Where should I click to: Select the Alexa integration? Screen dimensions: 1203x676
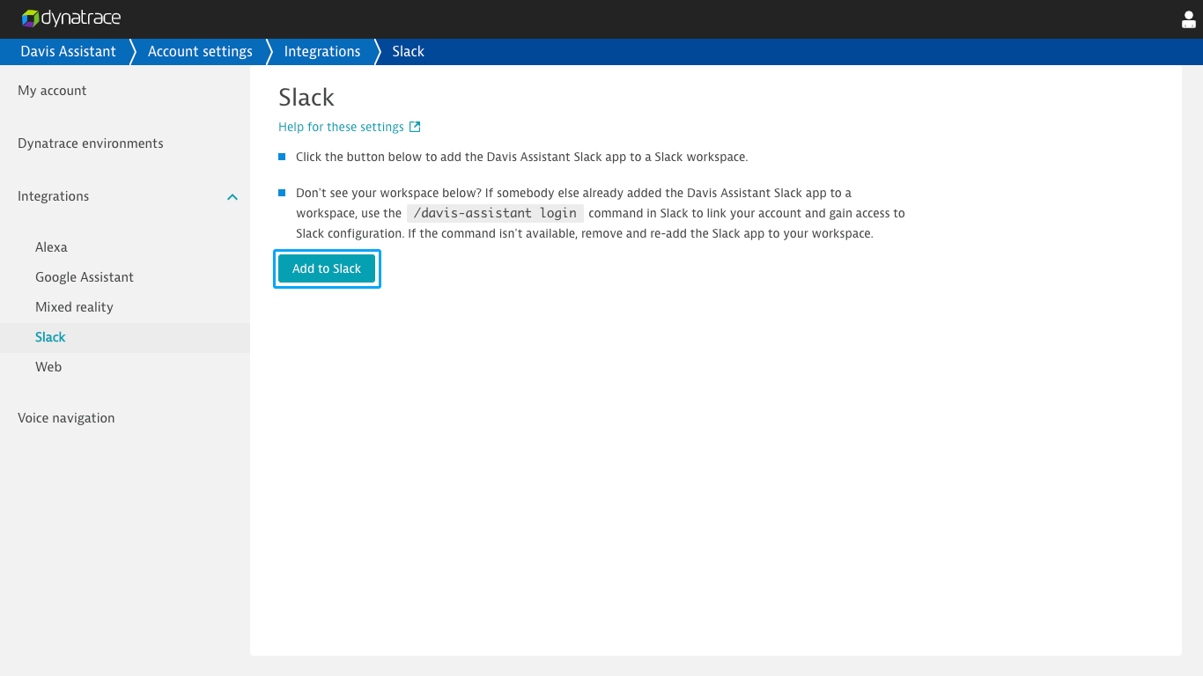coord(51,247)
